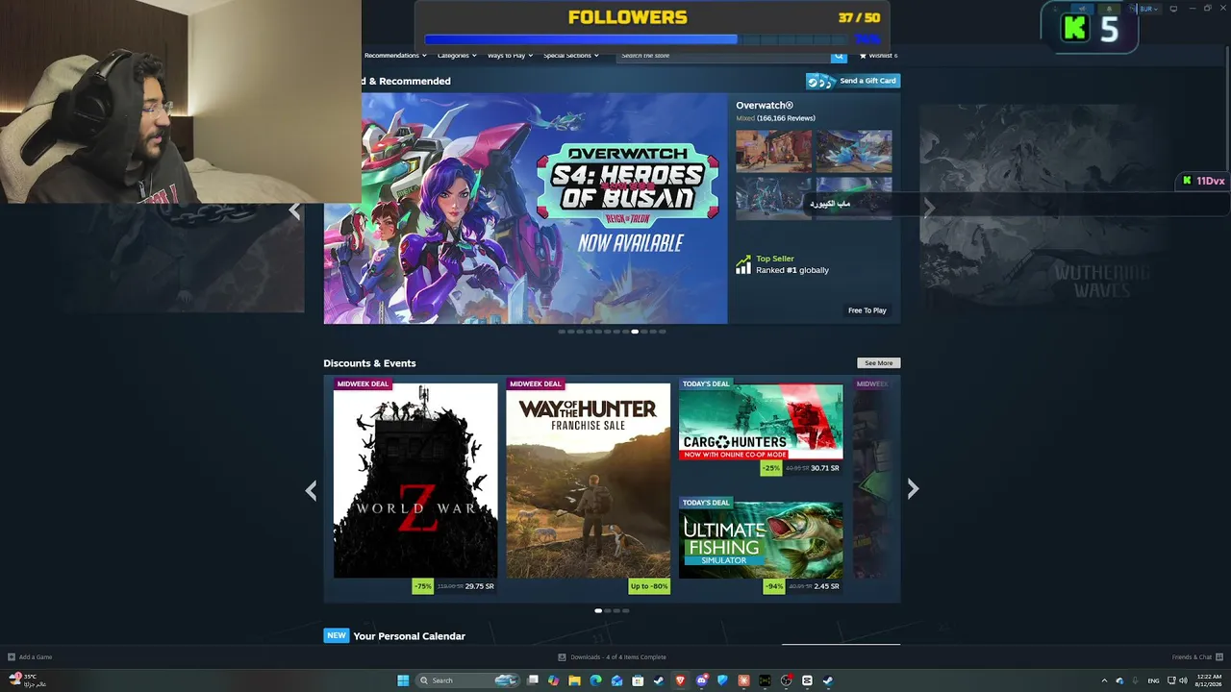Click the Windows taskbar Search box
Image resolution: width=1231 pixels, height=692 pixels.
pyautogui.click(x=467, y=680)
